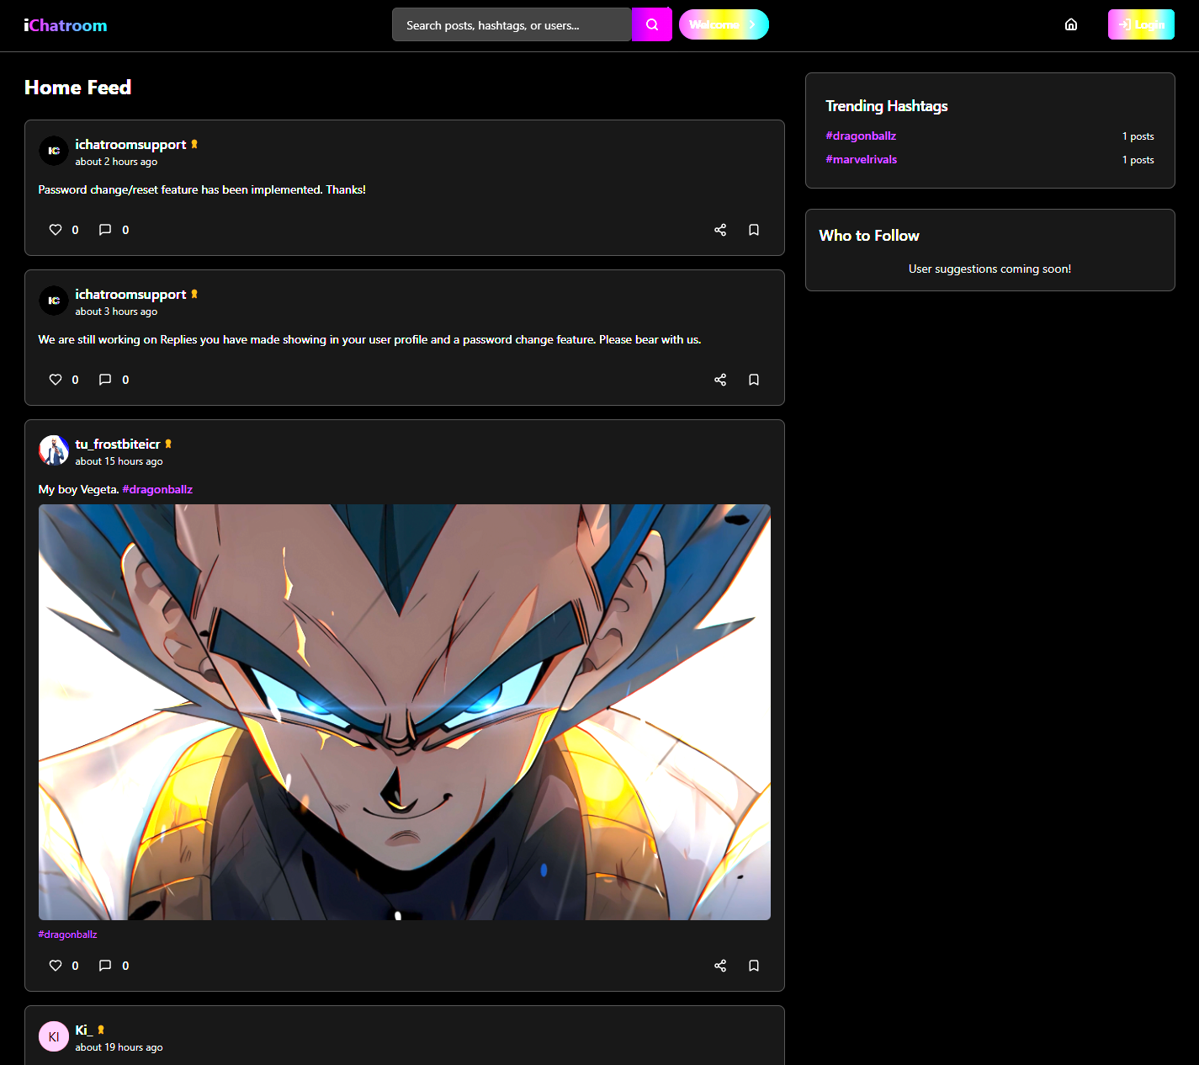The image size is (1199, 1065).
Task: Click the Login button
Action: pyautogui.click(x=1141, y=24)
